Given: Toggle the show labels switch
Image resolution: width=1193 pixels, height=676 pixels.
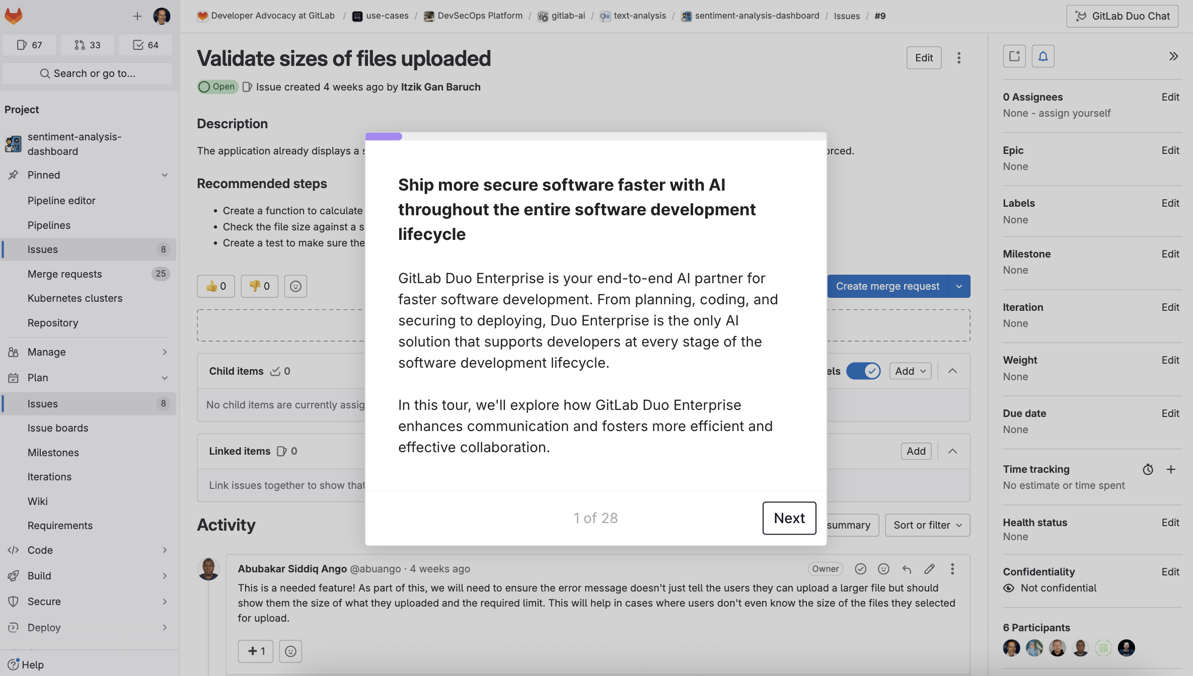Looking at the screenshot, I should (x=863, y=371).
